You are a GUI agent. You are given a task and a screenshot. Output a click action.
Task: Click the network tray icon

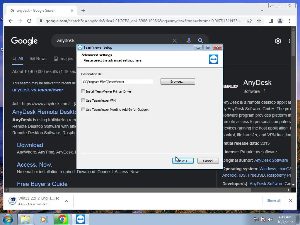click(256, 219)
